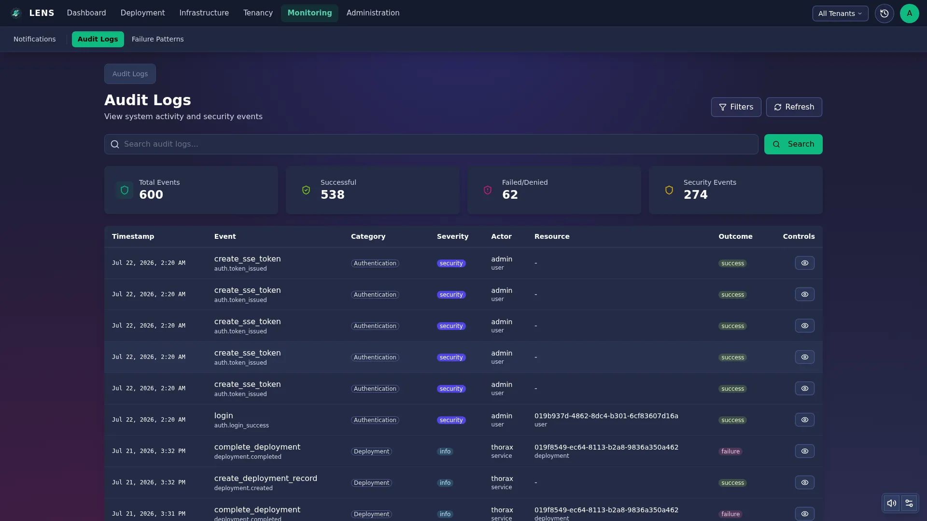This screenshot has height=521, width=927.
Task: Click security badge in the login row
Action: [x=451, y=420]
